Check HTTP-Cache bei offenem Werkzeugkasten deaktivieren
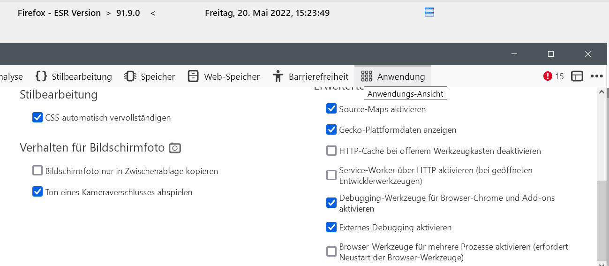 point(331,151)
